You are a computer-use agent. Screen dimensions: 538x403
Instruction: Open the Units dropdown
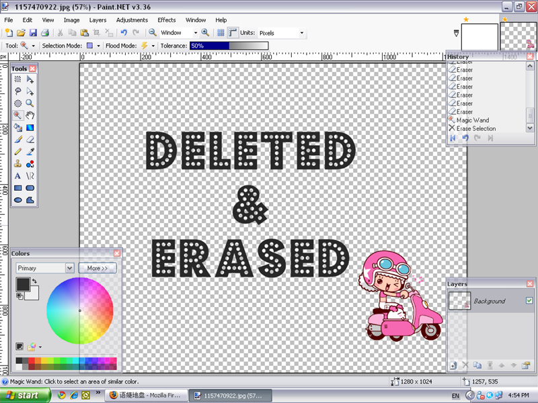click(301, 32)
